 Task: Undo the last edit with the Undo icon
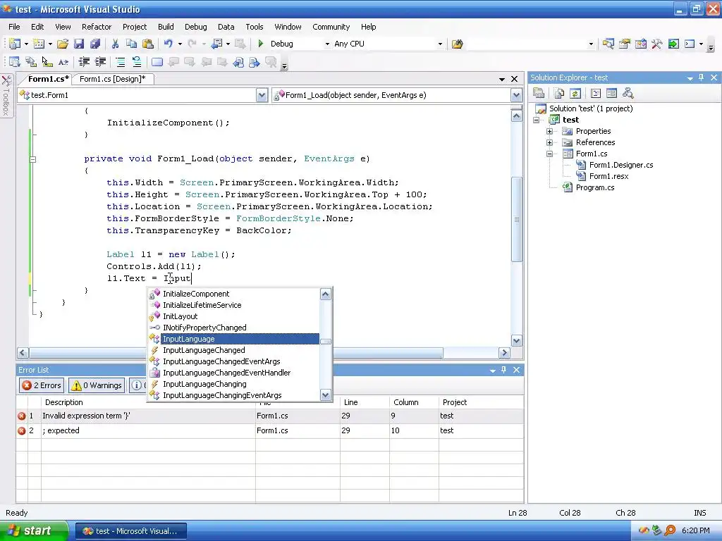click(168, 44)
